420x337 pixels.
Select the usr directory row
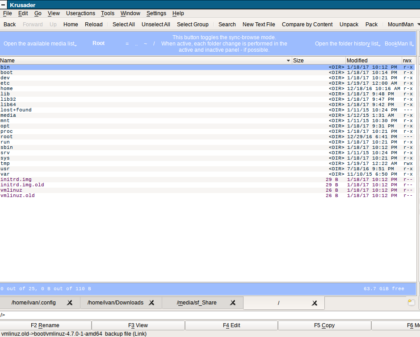[x=207, y=168]
